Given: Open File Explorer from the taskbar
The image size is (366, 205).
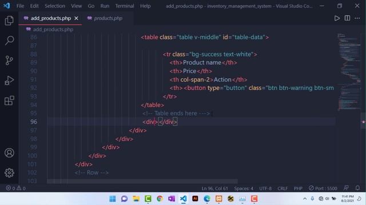Looking at the screenshot, I should tap(136, 199).
